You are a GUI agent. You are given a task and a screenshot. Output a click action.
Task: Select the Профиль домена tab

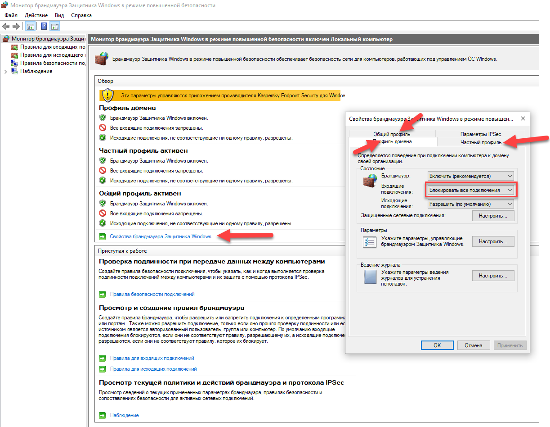[x=393, y=142]
